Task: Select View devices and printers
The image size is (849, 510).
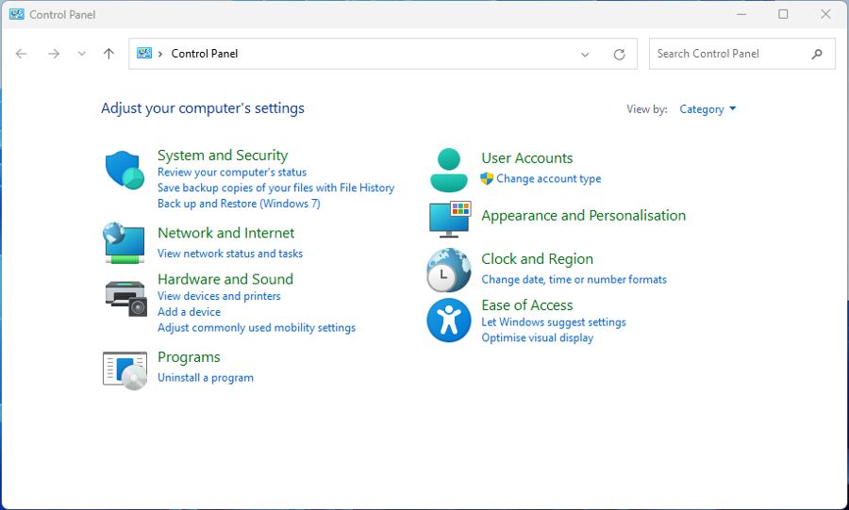Action: [x=219, y=296]
